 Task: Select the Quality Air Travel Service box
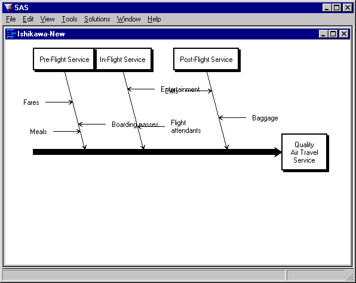(305, 153)
